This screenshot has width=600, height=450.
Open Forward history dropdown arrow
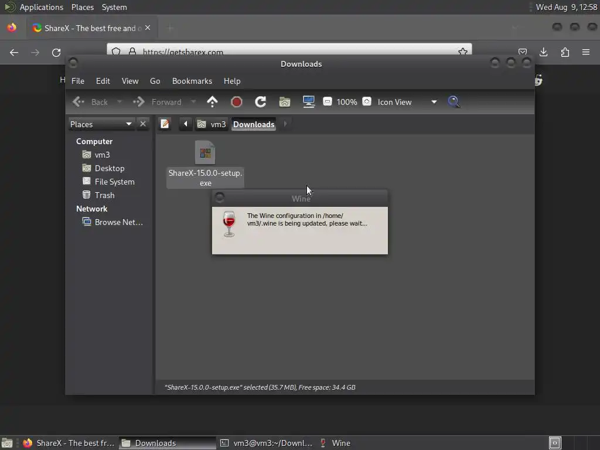coord(193,102)
